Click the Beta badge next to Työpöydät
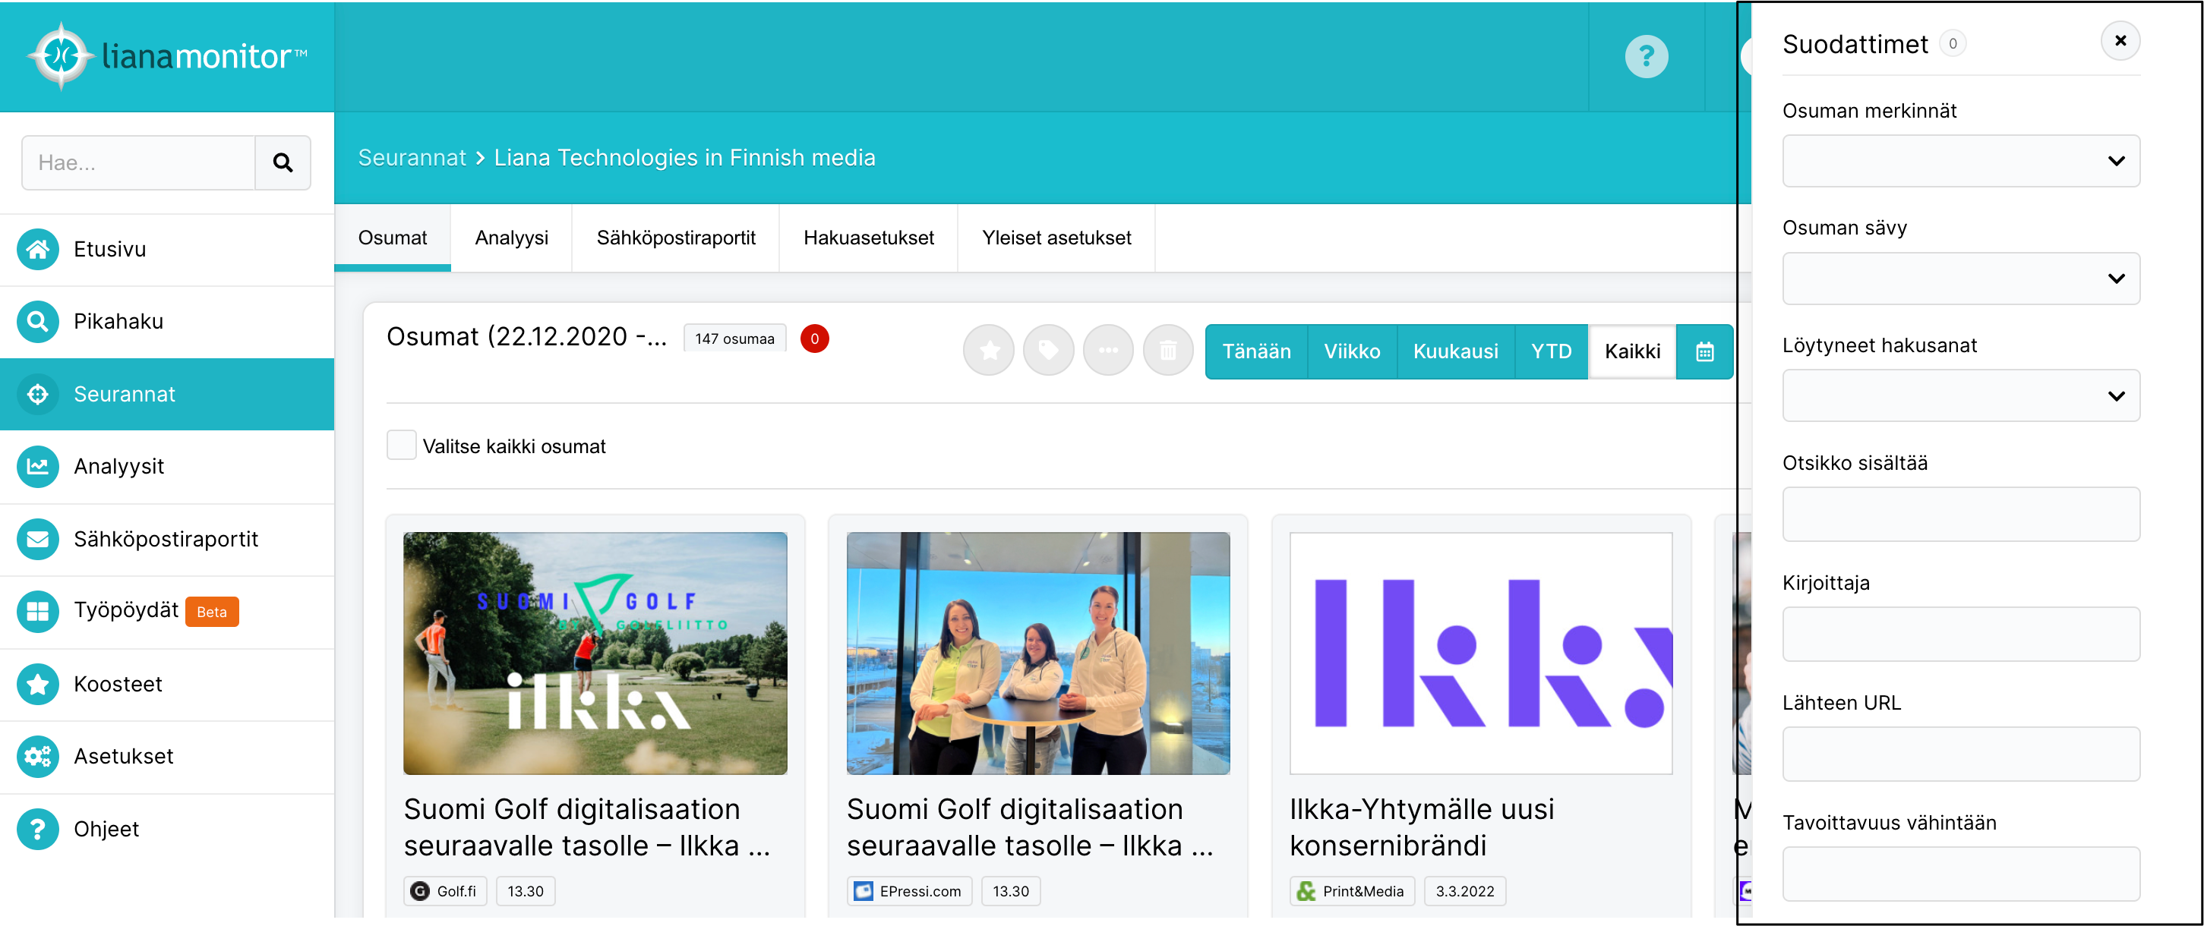 coord(212,611)
